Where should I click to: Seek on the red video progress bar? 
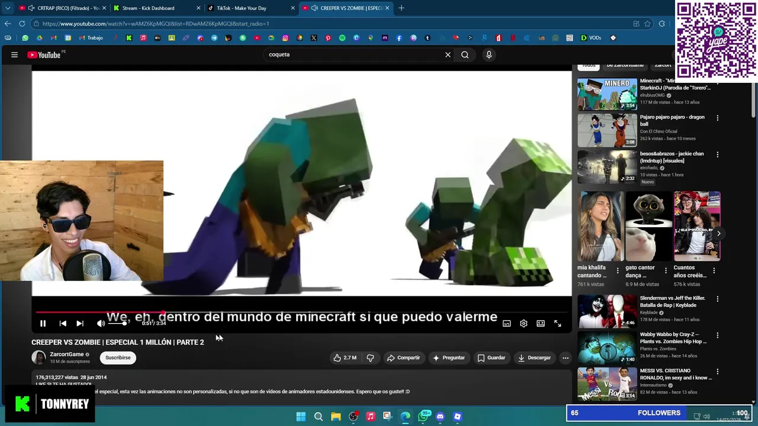[x=301, y=312]
